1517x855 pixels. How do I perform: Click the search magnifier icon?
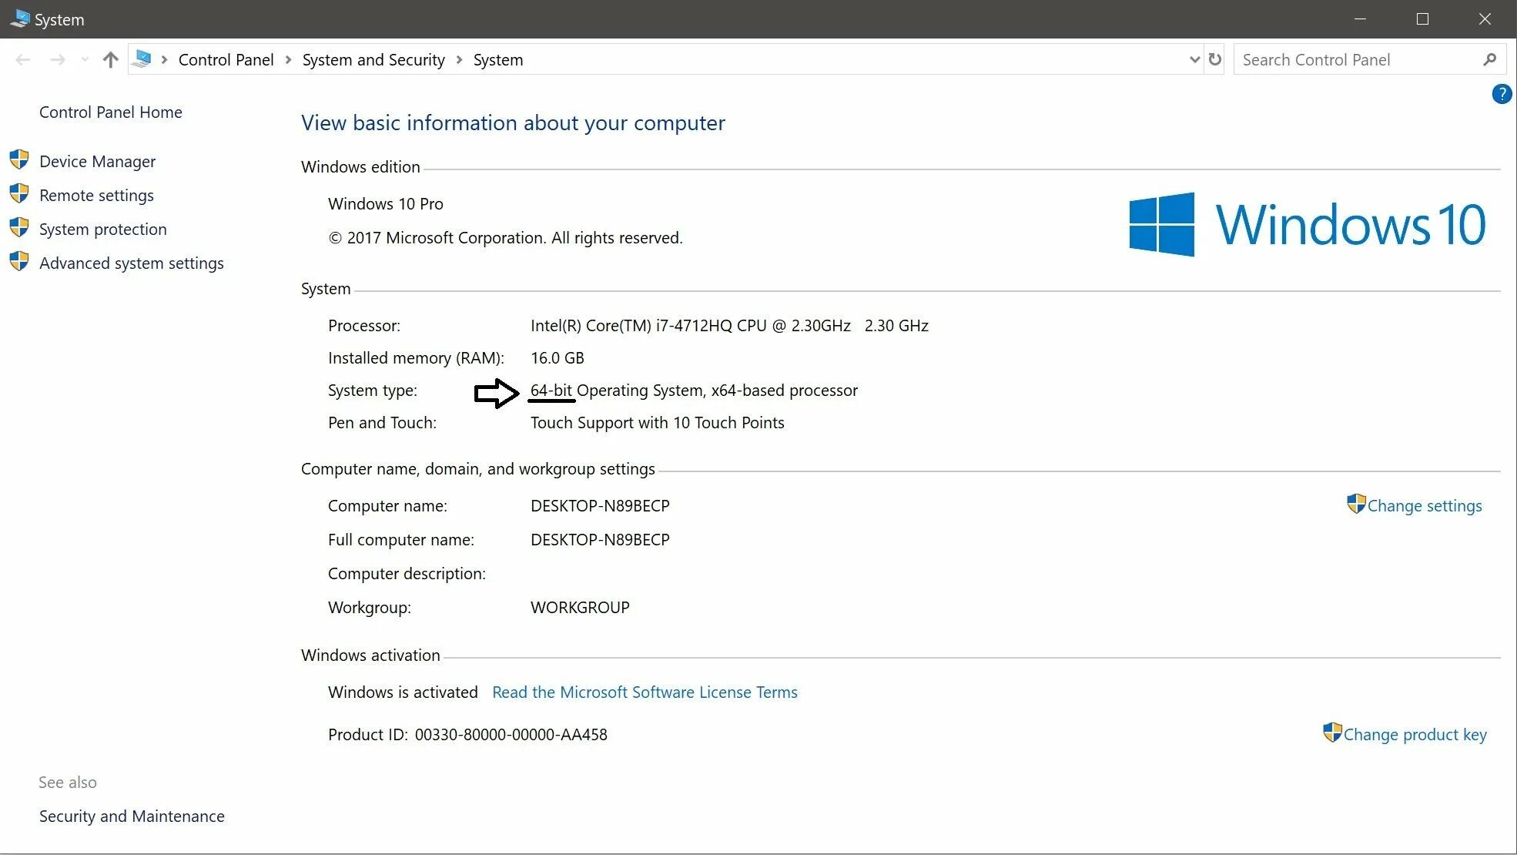[1489, 59]
